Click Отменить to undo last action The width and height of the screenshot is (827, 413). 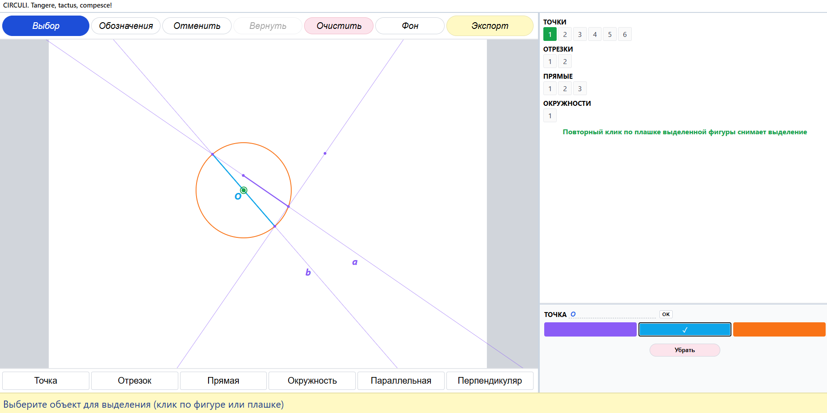pyautogui.click(x=197, y=26)
